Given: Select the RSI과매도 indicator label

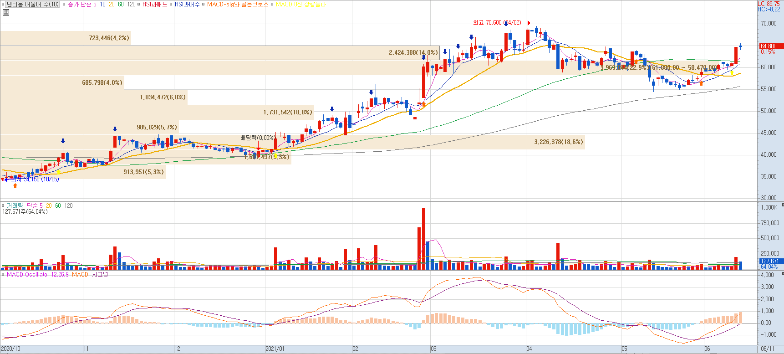Looking at the screenshot, I should (155, 4).
